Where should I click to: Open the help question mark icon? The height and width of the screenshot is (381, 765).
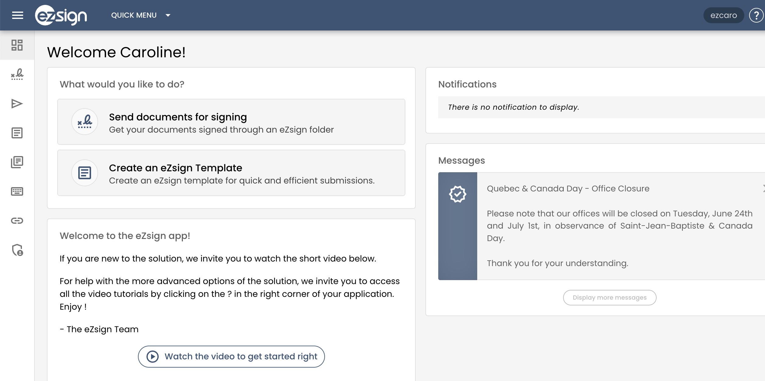tap(756, 15)
